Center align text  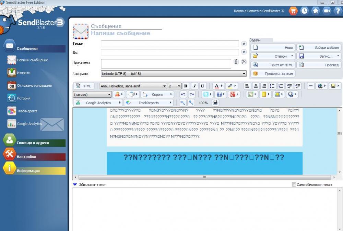coord(256,86)
